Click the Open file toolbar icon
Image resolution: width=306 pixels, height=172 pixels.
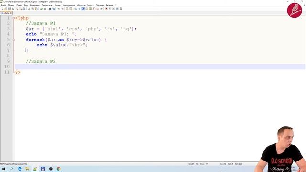tap(6, 9)
